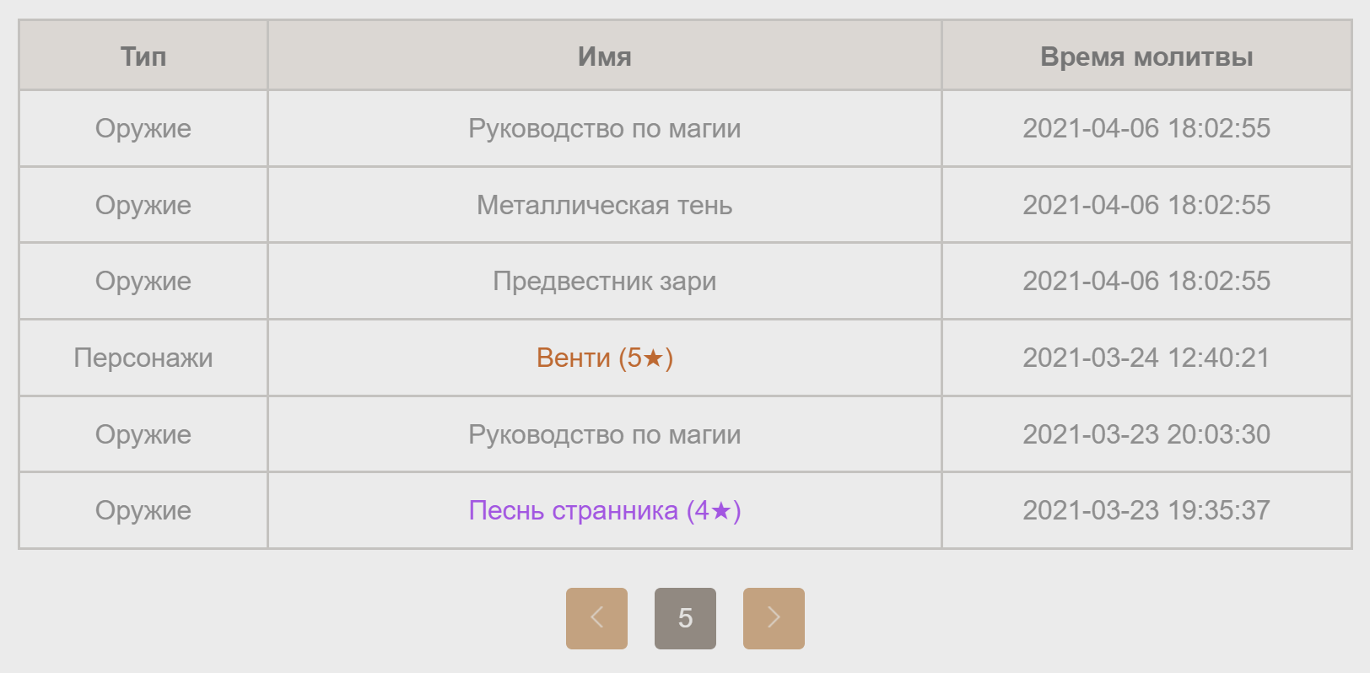Image resolution: width=1370 pixels, height=673 pixels.
Task: Click timestamp 2021-03-24 12:40:21
Action: [1146, 358]
